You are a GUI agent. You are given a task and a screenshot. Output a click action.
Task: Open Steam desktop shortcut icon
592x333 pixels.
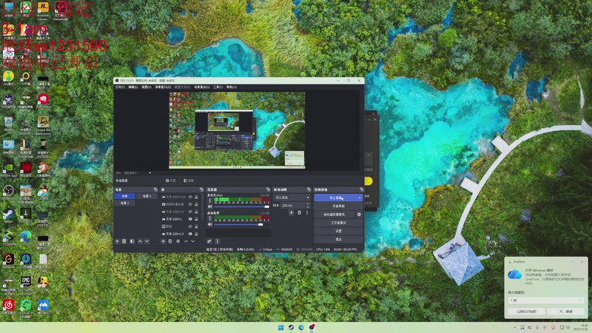8,215
